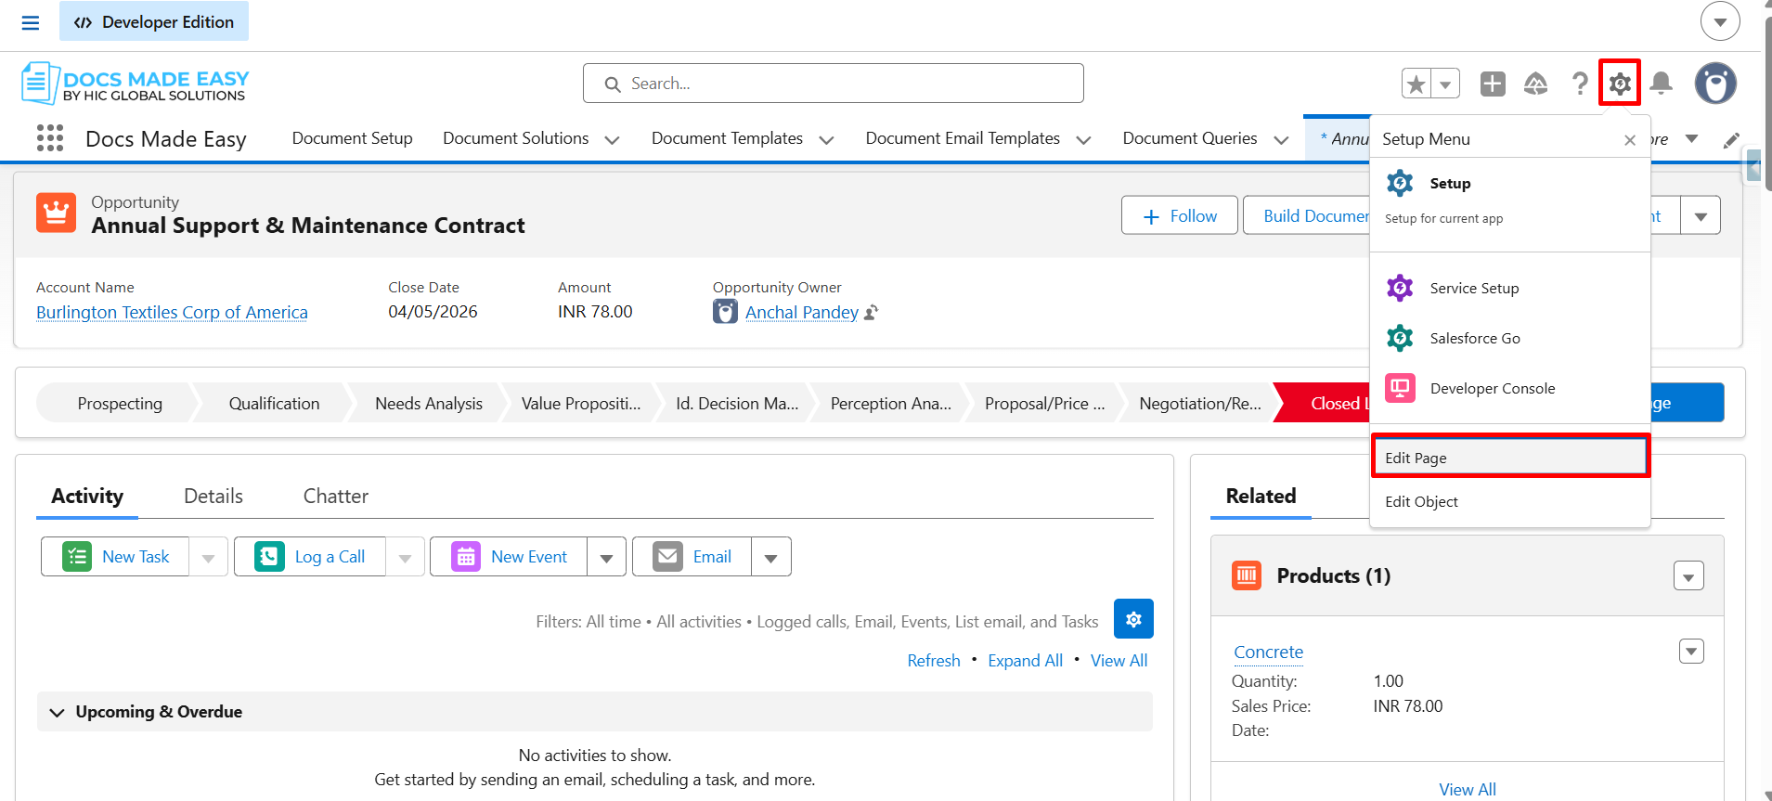Click the global actions plus icon
The height and width of the screenshot is (801, 1772).
tap(1493, 84)
